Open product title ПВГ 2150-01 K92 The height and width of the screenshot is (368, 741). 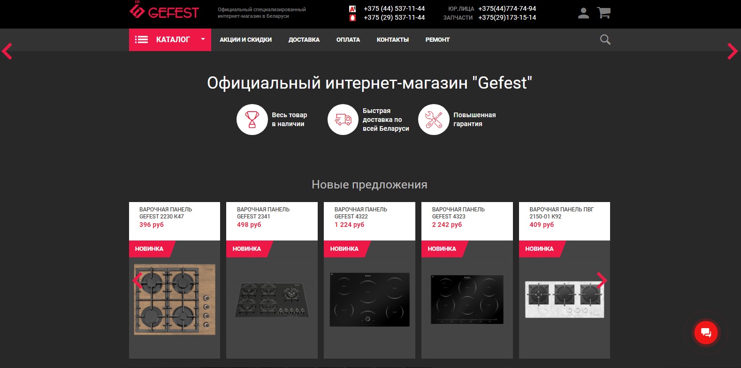coord(562,213)
